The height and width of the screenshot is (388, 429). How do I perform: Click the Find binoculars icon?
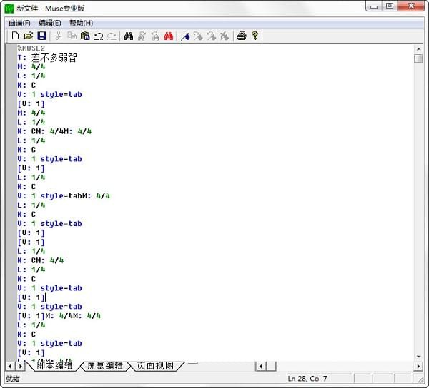click(129, 36)
